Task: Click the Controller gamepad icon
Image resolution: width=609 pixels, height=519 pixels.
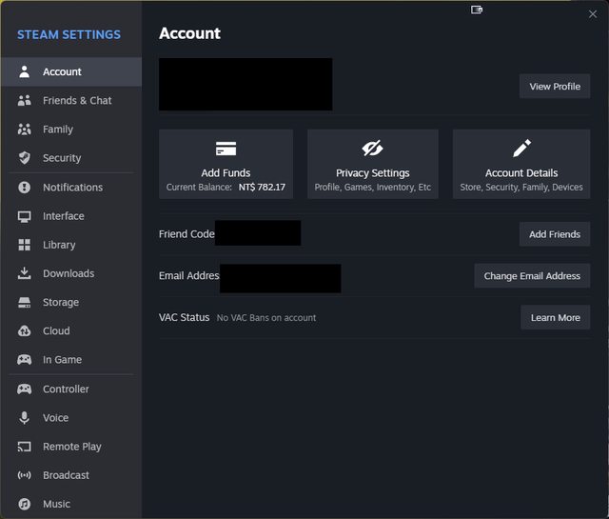Action: (x=25, y=389)
